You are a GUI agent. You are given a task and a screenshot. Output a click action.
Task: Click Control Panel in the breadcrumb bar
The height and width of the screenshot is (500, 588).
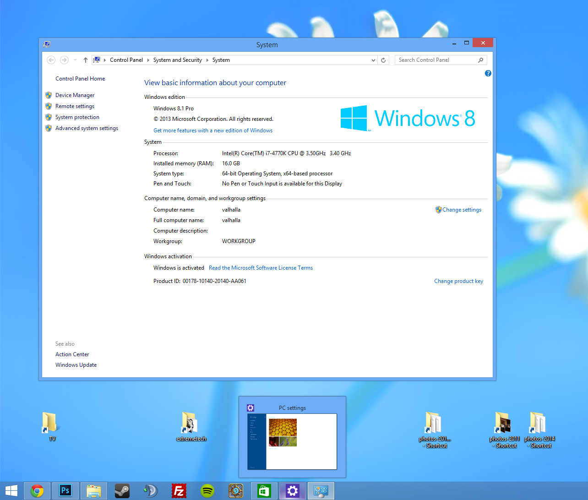tap(126, 60)
